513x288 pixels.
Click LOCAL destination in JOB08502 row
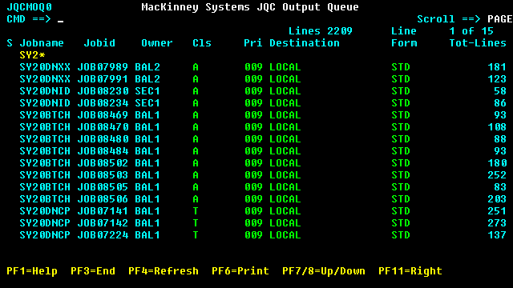[x=285, y=163]
